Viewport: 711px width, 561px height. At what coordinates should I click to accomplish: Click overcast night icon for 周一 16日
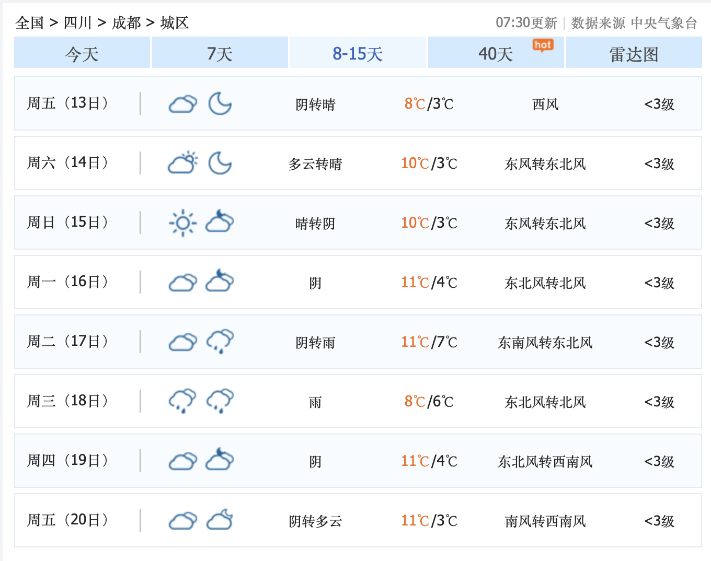point(220,281)
